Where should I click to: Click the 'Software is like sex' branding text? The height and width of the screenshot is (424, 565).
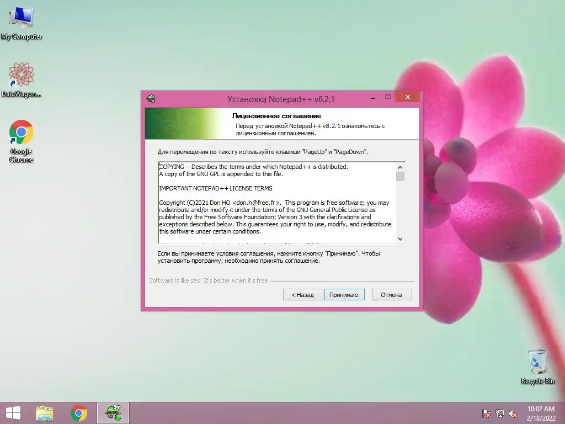click(x=209, y=280)
